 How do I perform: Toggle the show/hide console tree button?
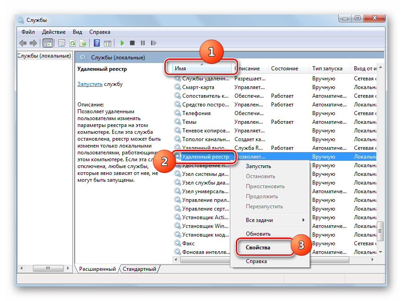pyautogui.click(x=48, y=43)
